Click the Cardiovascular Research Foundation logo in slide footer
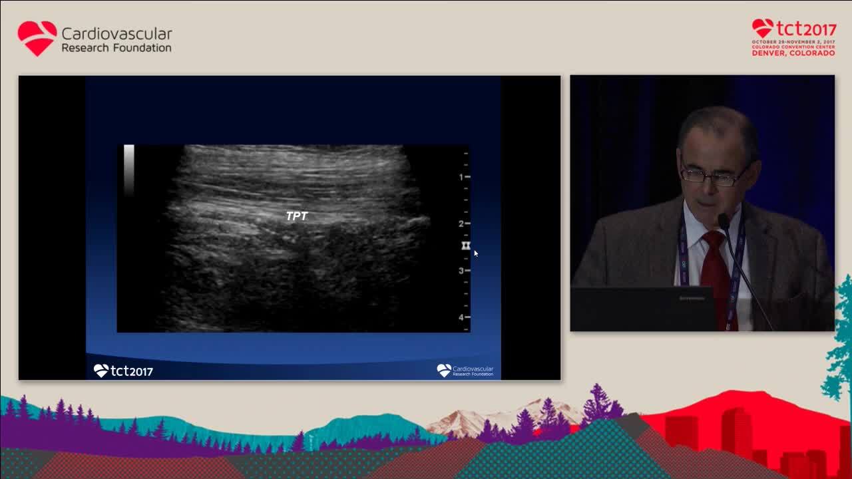Screen dimensions: 852x479 465,371
